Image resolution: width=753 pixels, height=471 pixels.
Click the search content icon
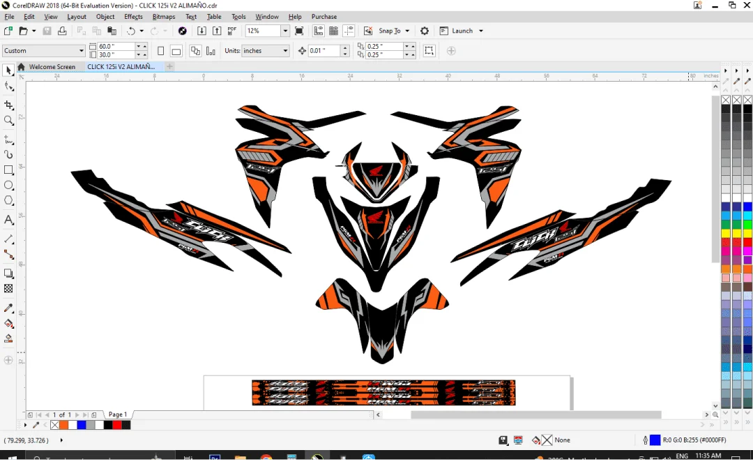[183, 31]
